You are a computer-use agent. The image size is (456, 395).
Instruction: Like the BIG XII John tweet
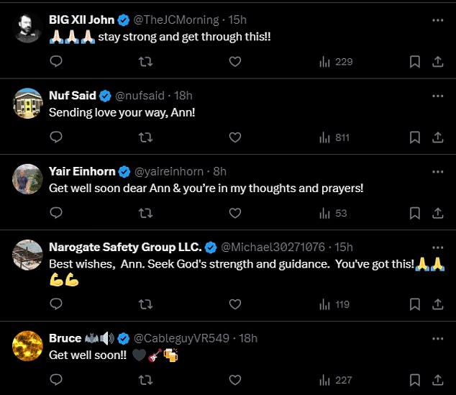(x=235, y=62)
